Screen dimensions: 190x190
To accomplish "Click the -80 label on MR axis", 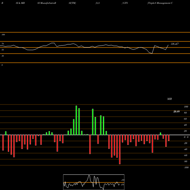I will point(185,161).
